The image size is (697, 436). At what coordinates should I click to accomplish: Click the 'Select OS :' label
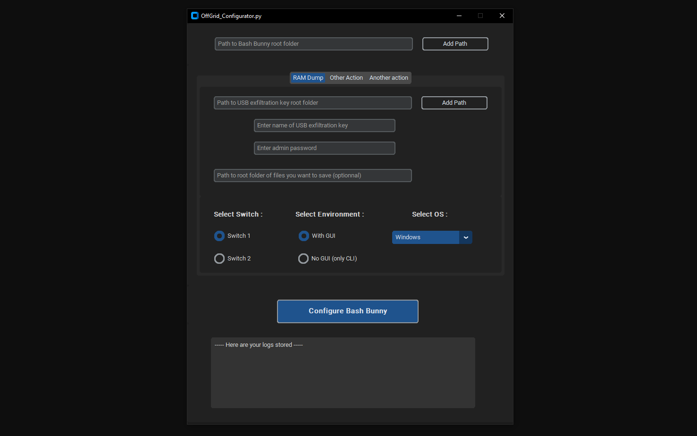[x=430, y=214]
